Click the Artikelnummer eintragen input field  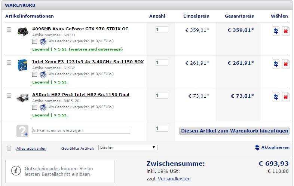click(x=81, y=130)
